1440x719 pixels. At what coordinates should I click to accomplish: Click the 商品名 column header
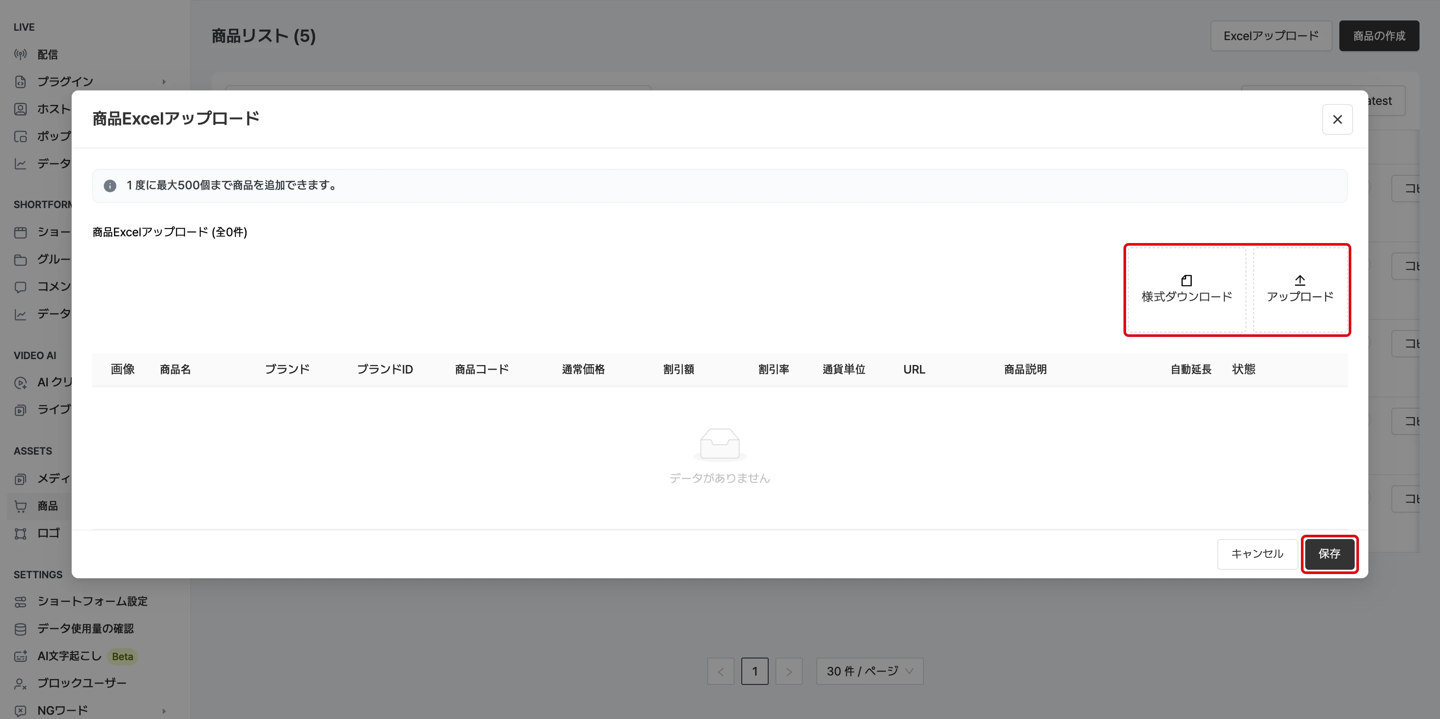coord(175,369)
